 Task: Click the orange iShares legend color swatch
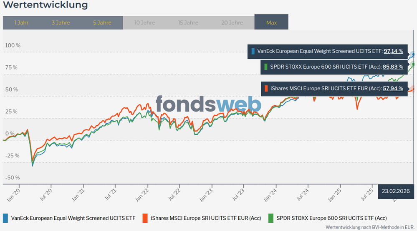[x=145, y=218]
